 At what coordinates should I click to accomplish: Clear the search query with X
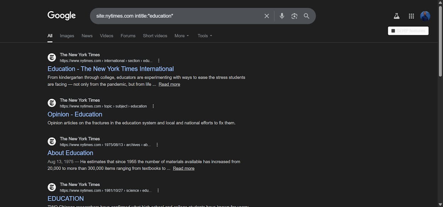tap(267, 16)
